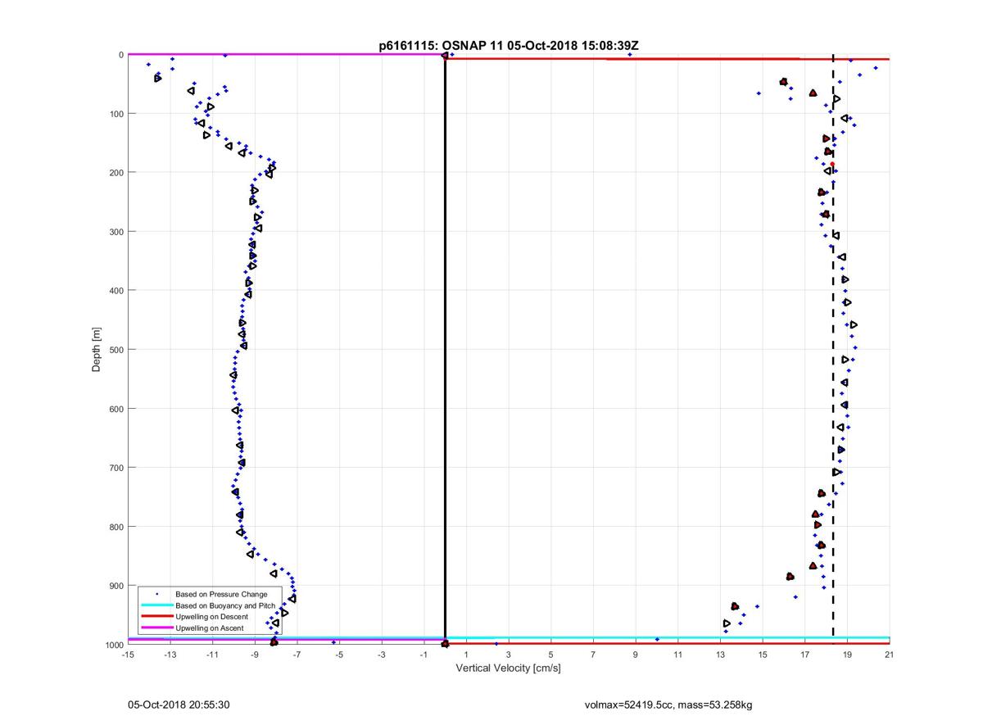Click the '21' velocity tick label
This screenshot has width=983, height=725.
pos(890,655)
